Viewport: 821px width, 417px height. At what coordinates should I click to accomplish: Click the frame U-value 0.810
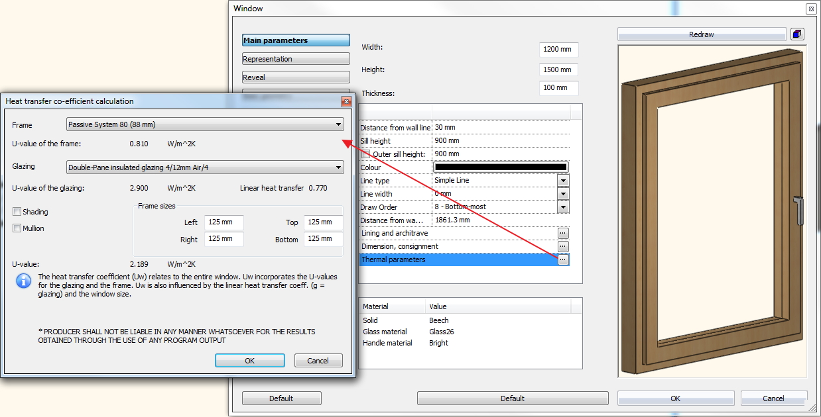[x=139, y=144]
